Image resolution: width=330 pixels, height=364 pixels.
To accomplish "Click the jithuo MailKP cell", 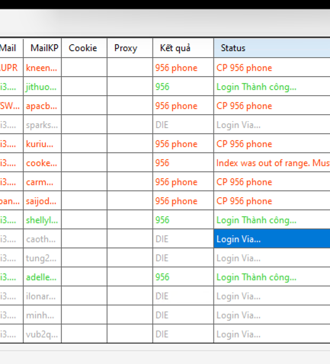I will click(x=42, y=86).
